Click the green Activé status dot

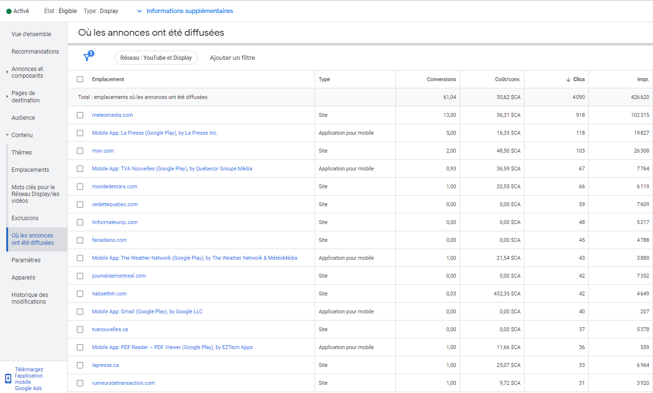coord(9,11)
